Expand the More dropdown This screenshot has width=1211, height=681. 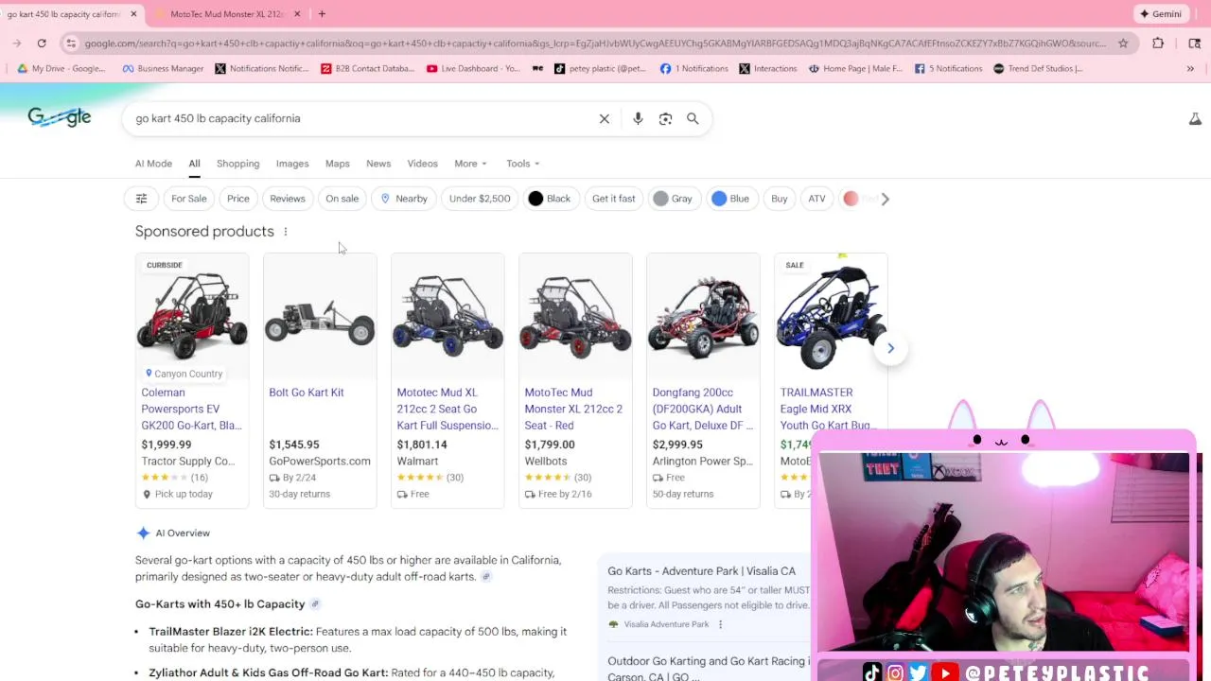(x=470, y=164)
